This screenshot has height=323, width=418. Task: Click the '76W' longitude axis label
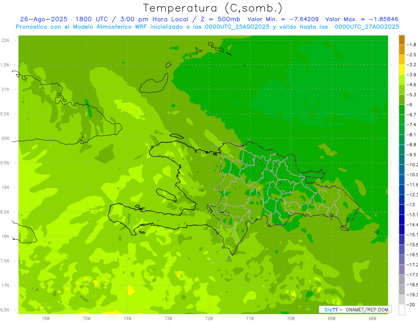[46, 318]
